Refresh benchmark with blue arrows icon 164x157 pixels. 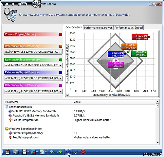click(68, 152)
